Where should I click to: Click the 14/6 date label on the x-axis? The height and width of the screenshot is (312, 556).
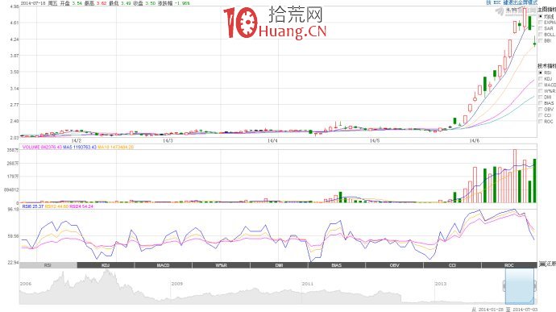[475, 141]
